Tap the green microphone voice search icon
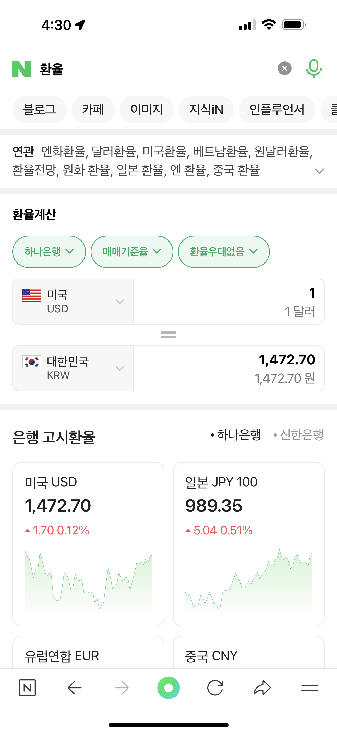 (314, 68)
